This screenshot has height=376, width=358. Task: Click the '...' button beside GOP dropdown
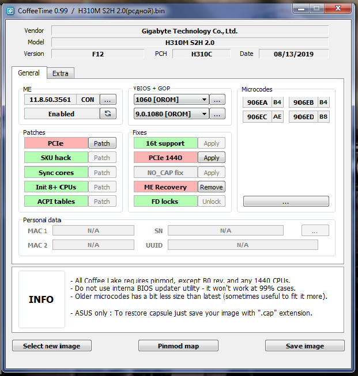coord(217,113)
